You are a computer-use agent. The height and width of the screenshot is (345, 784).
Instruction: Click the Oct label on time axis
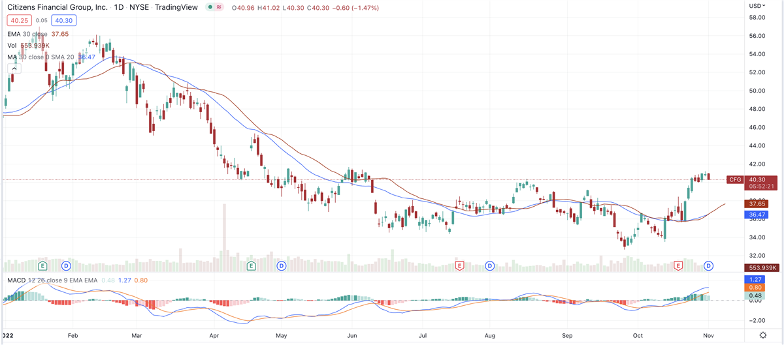(638, 335)
